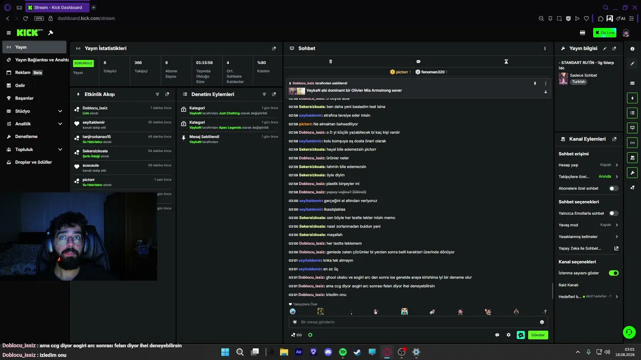The height and width of the screenshot is (360, 641).
Task: Click Raid Kanalı option
Action: (568, 285)
